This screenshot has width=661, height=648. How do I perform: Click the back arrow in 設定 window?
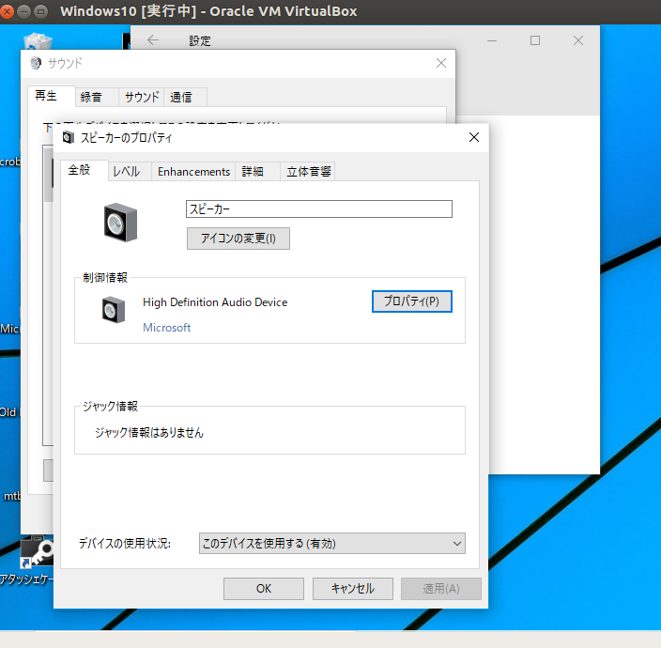click(153, 40)
